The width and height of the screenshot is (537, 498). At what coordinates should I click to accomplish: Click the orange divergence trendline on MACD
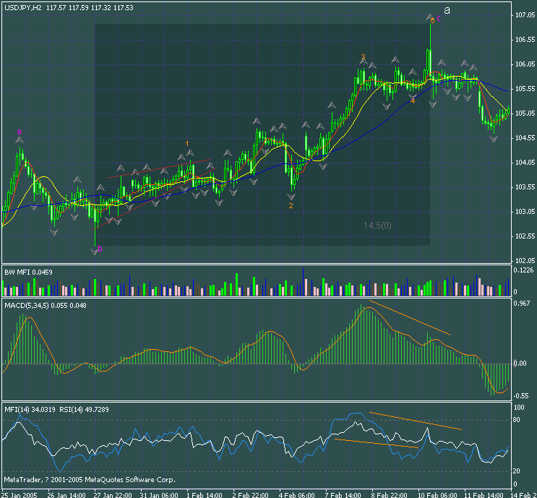[x=409, y=317]
